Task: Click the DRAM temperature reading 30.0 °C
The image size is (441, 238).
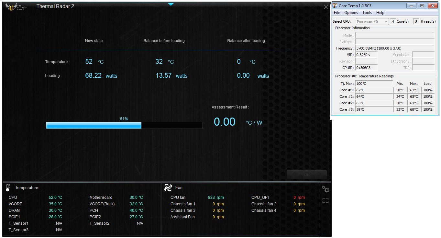Action: [x=55, y=210]
